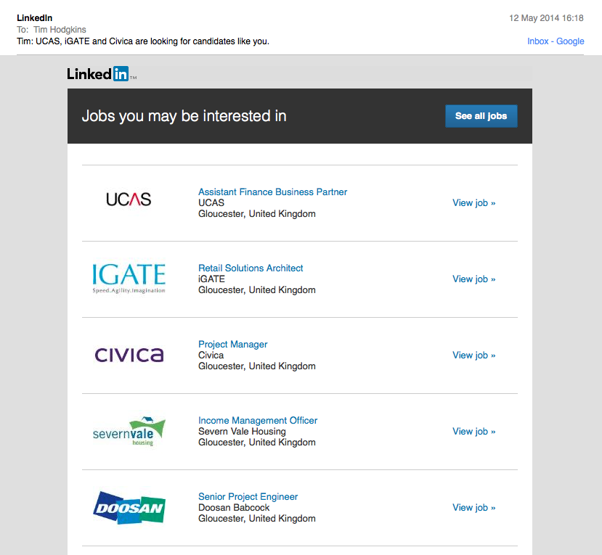Click View job for the UCAS listing
The width and height of the screenshot is (602, 555).
pos(473,203)
